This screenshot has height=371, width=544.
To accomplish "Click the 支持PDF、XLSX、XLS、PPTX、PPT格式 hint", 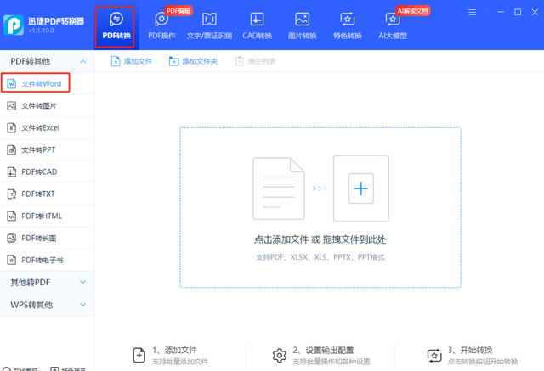I will point(320,257).
